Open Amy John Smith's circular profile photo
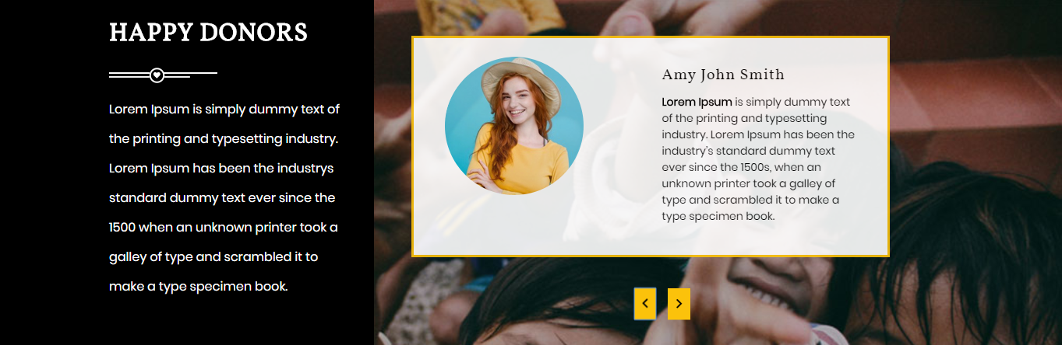The height and width of the screenshot is (345, 1062). 514,126
